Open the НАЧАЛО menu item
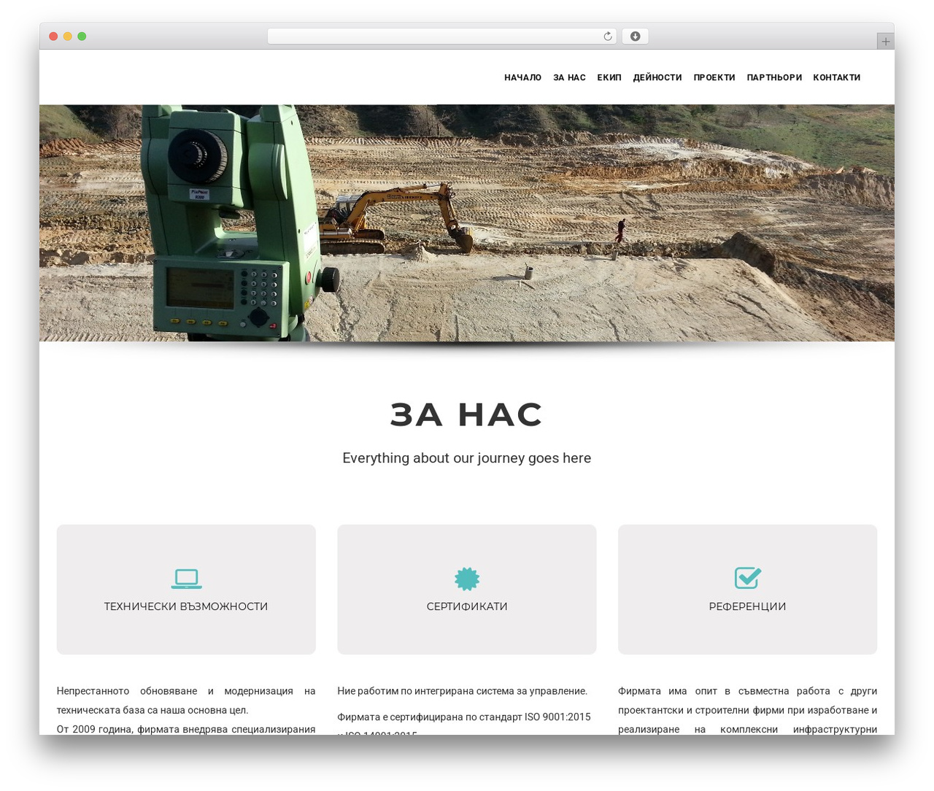The height and width of the screenshot is (791, 934). pos(522,77)
